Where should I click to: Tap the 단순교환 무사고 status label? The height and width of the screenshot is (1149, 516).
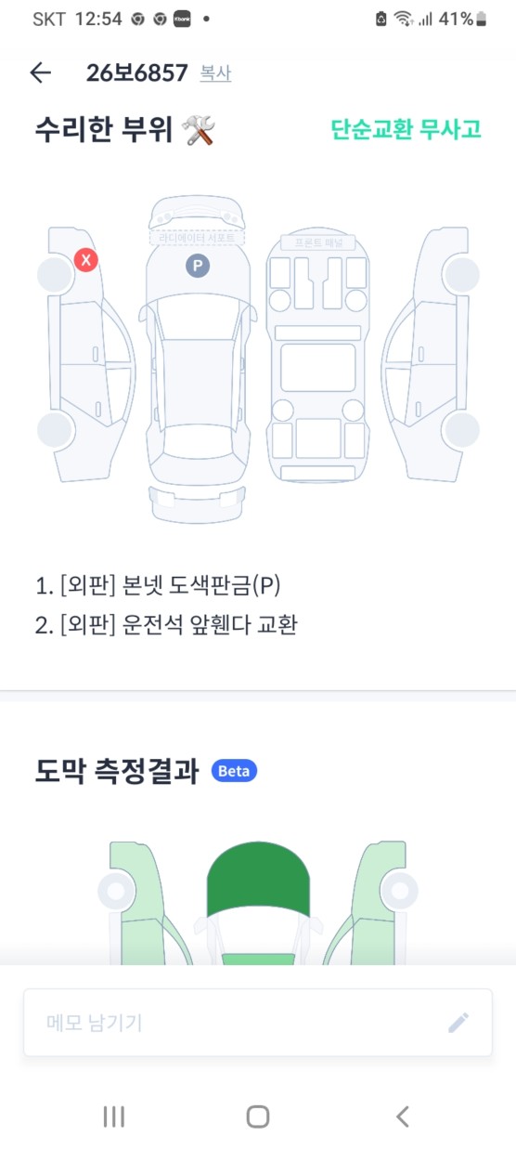coord(406,129)
